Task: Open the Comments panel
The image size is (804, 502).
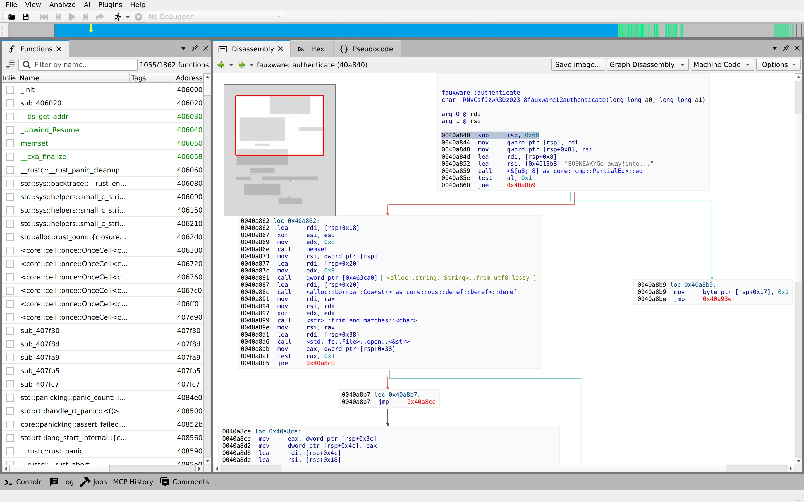Action: (x=184, y=482)
